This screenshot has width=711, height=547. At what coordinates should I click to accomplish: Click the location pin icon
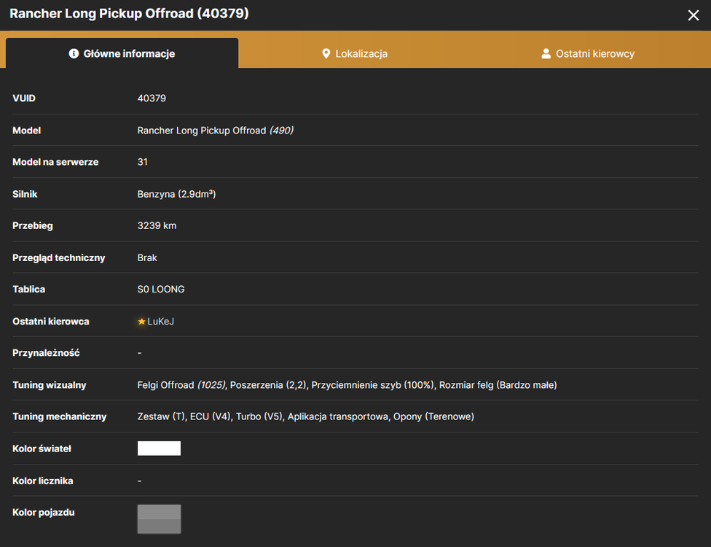pyautogui.click(x=326, y=53)
